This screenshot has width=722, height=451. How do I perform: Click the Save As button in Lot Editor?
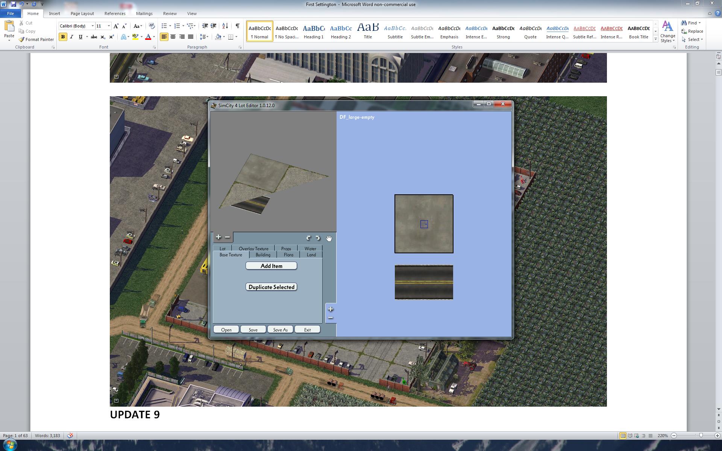pos(280,330)
